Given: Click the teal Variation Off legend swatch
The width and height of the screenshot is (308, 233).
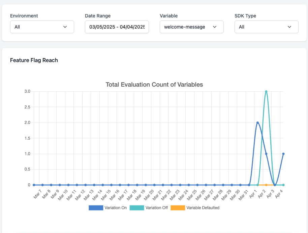Looking at the screenshot, I should [136, 208].
